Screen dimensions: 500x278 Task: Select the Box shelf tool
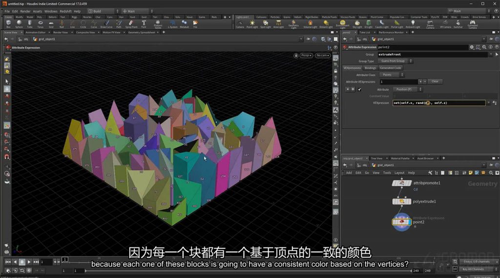click(8, 24)
